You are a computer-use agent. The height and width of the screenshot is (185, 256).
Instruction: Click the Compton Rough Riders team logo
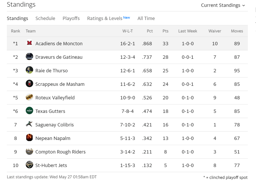[x=29, y=151]
